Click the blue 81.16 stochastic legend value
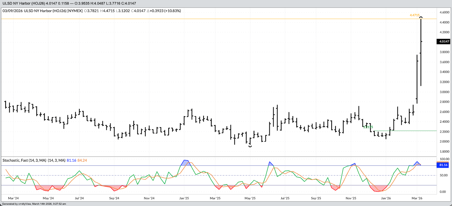 click(71, 161)
